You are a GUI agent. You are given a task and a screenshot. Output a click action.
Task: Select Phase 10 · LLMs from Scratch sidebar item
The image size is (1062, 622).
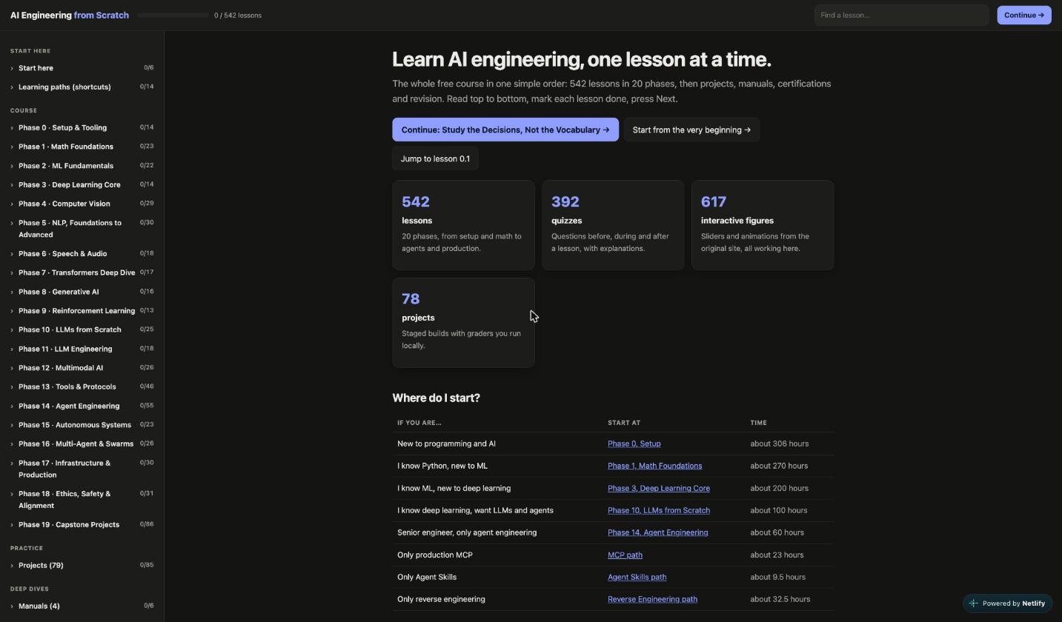click(82, 330)
